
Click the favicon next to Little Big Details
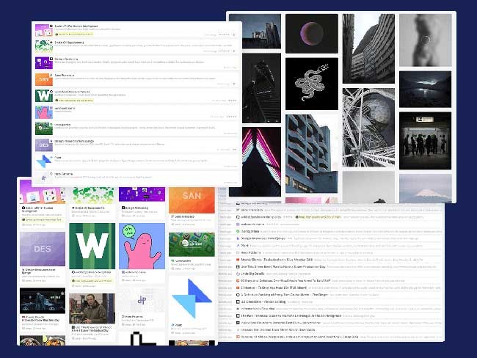(x=236, y=273)
